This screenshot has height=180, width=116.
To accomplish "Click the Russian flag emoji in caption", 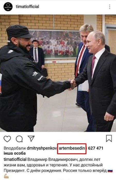I will click(x=110, y=171).
